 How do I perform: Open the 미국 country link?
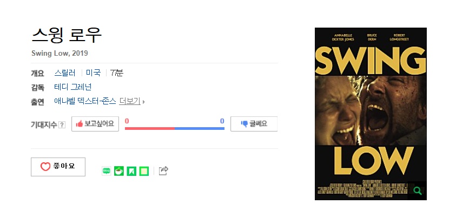(x=93, y=73)
